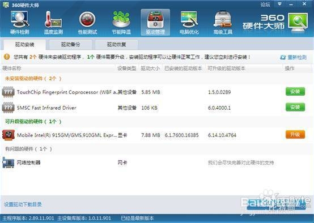Open the 性能测试 performance test
This screenshot has width=314, height=223.
tap(87, 23)
